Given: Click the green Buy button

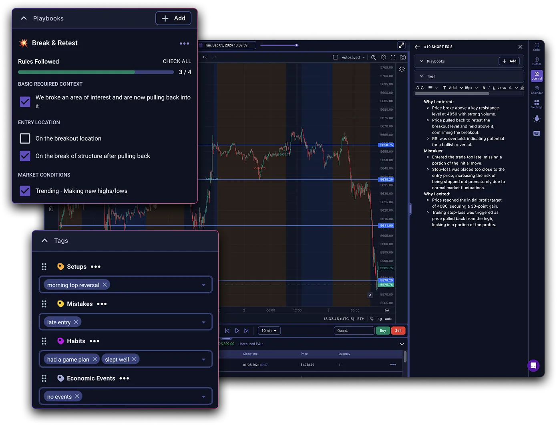Looking at the screenshot, I should (383, 331).
